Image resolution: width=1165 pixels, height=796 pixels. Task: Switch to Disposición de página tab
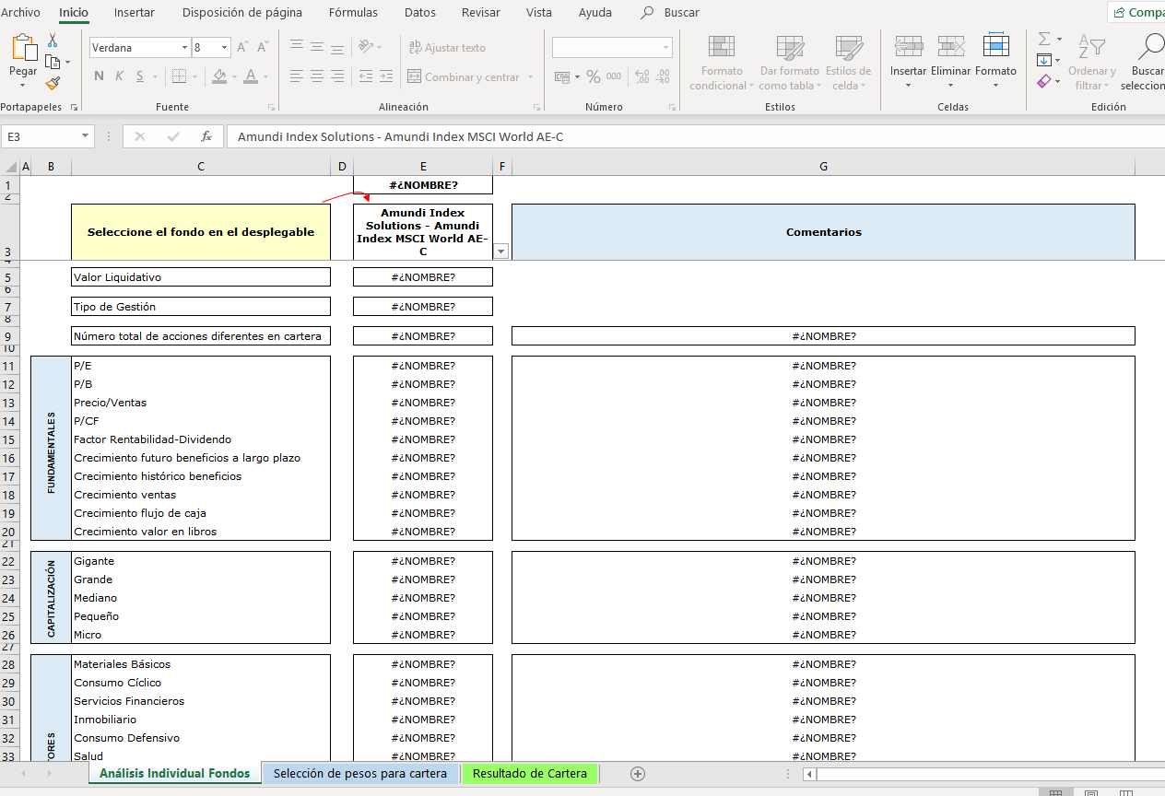tap(241, 12)
